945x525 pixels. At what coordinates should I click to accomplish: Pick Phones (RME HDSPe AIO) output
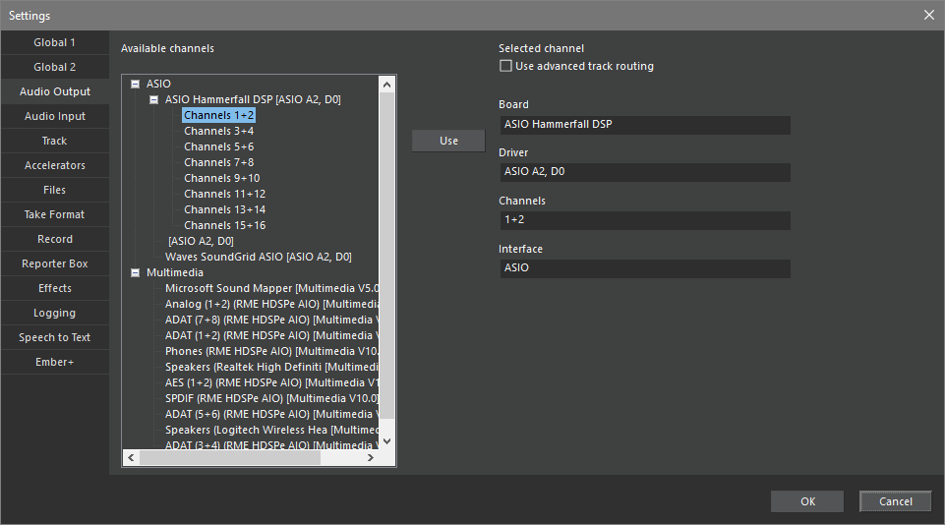pyautogui.click(x=271, y=351)
